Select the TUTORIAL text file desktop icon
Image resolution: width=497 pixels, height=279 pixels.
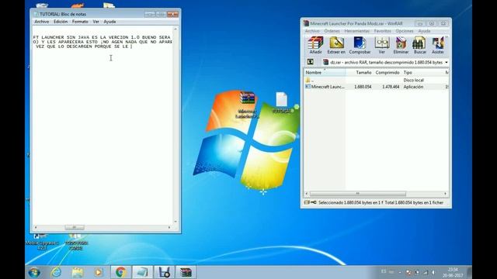[281, 102]
